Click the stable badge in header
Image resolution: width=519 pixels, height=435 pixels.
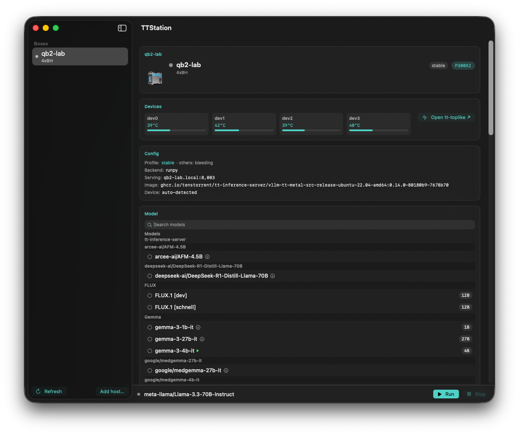[438, 65]
